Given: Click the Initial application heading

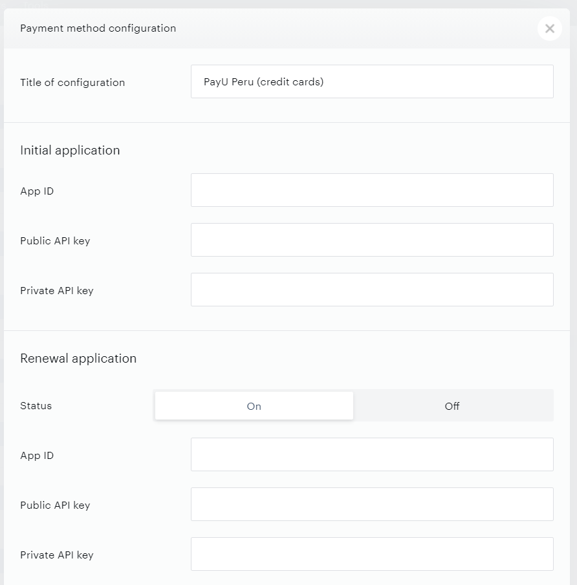Looking at the screenshot, I should pyautogui.click(x=70, y=151).
